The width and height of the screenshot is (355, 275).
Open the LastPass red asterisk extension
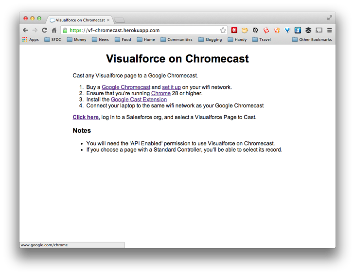(x=234, y=30)
